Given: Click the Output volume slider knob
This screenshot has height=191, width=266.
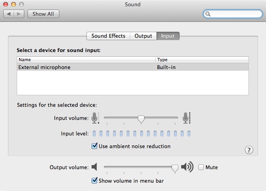Looking at the screenshot, I should [175, 169].
